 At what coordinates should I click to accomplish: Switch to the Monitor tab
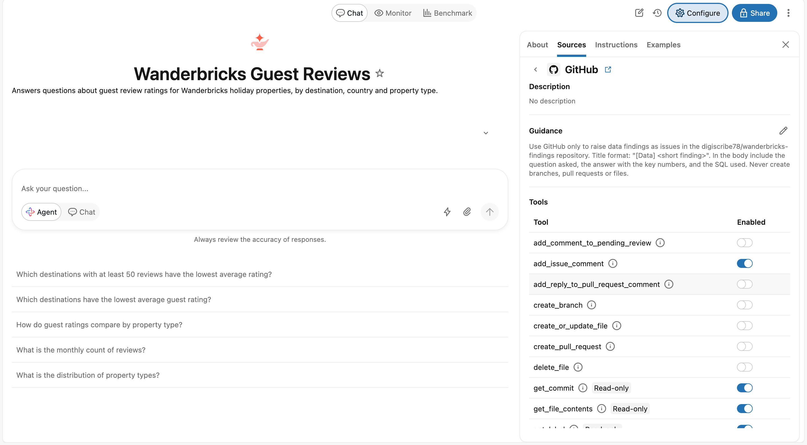point(393,13)
